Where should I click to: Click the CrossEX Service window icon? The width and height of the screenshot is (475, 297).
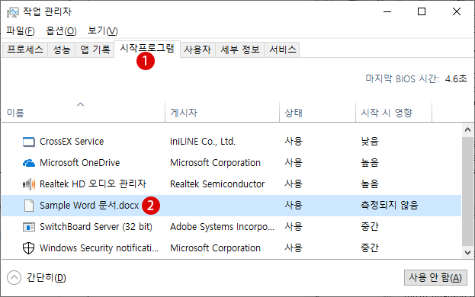click(29, 142)
